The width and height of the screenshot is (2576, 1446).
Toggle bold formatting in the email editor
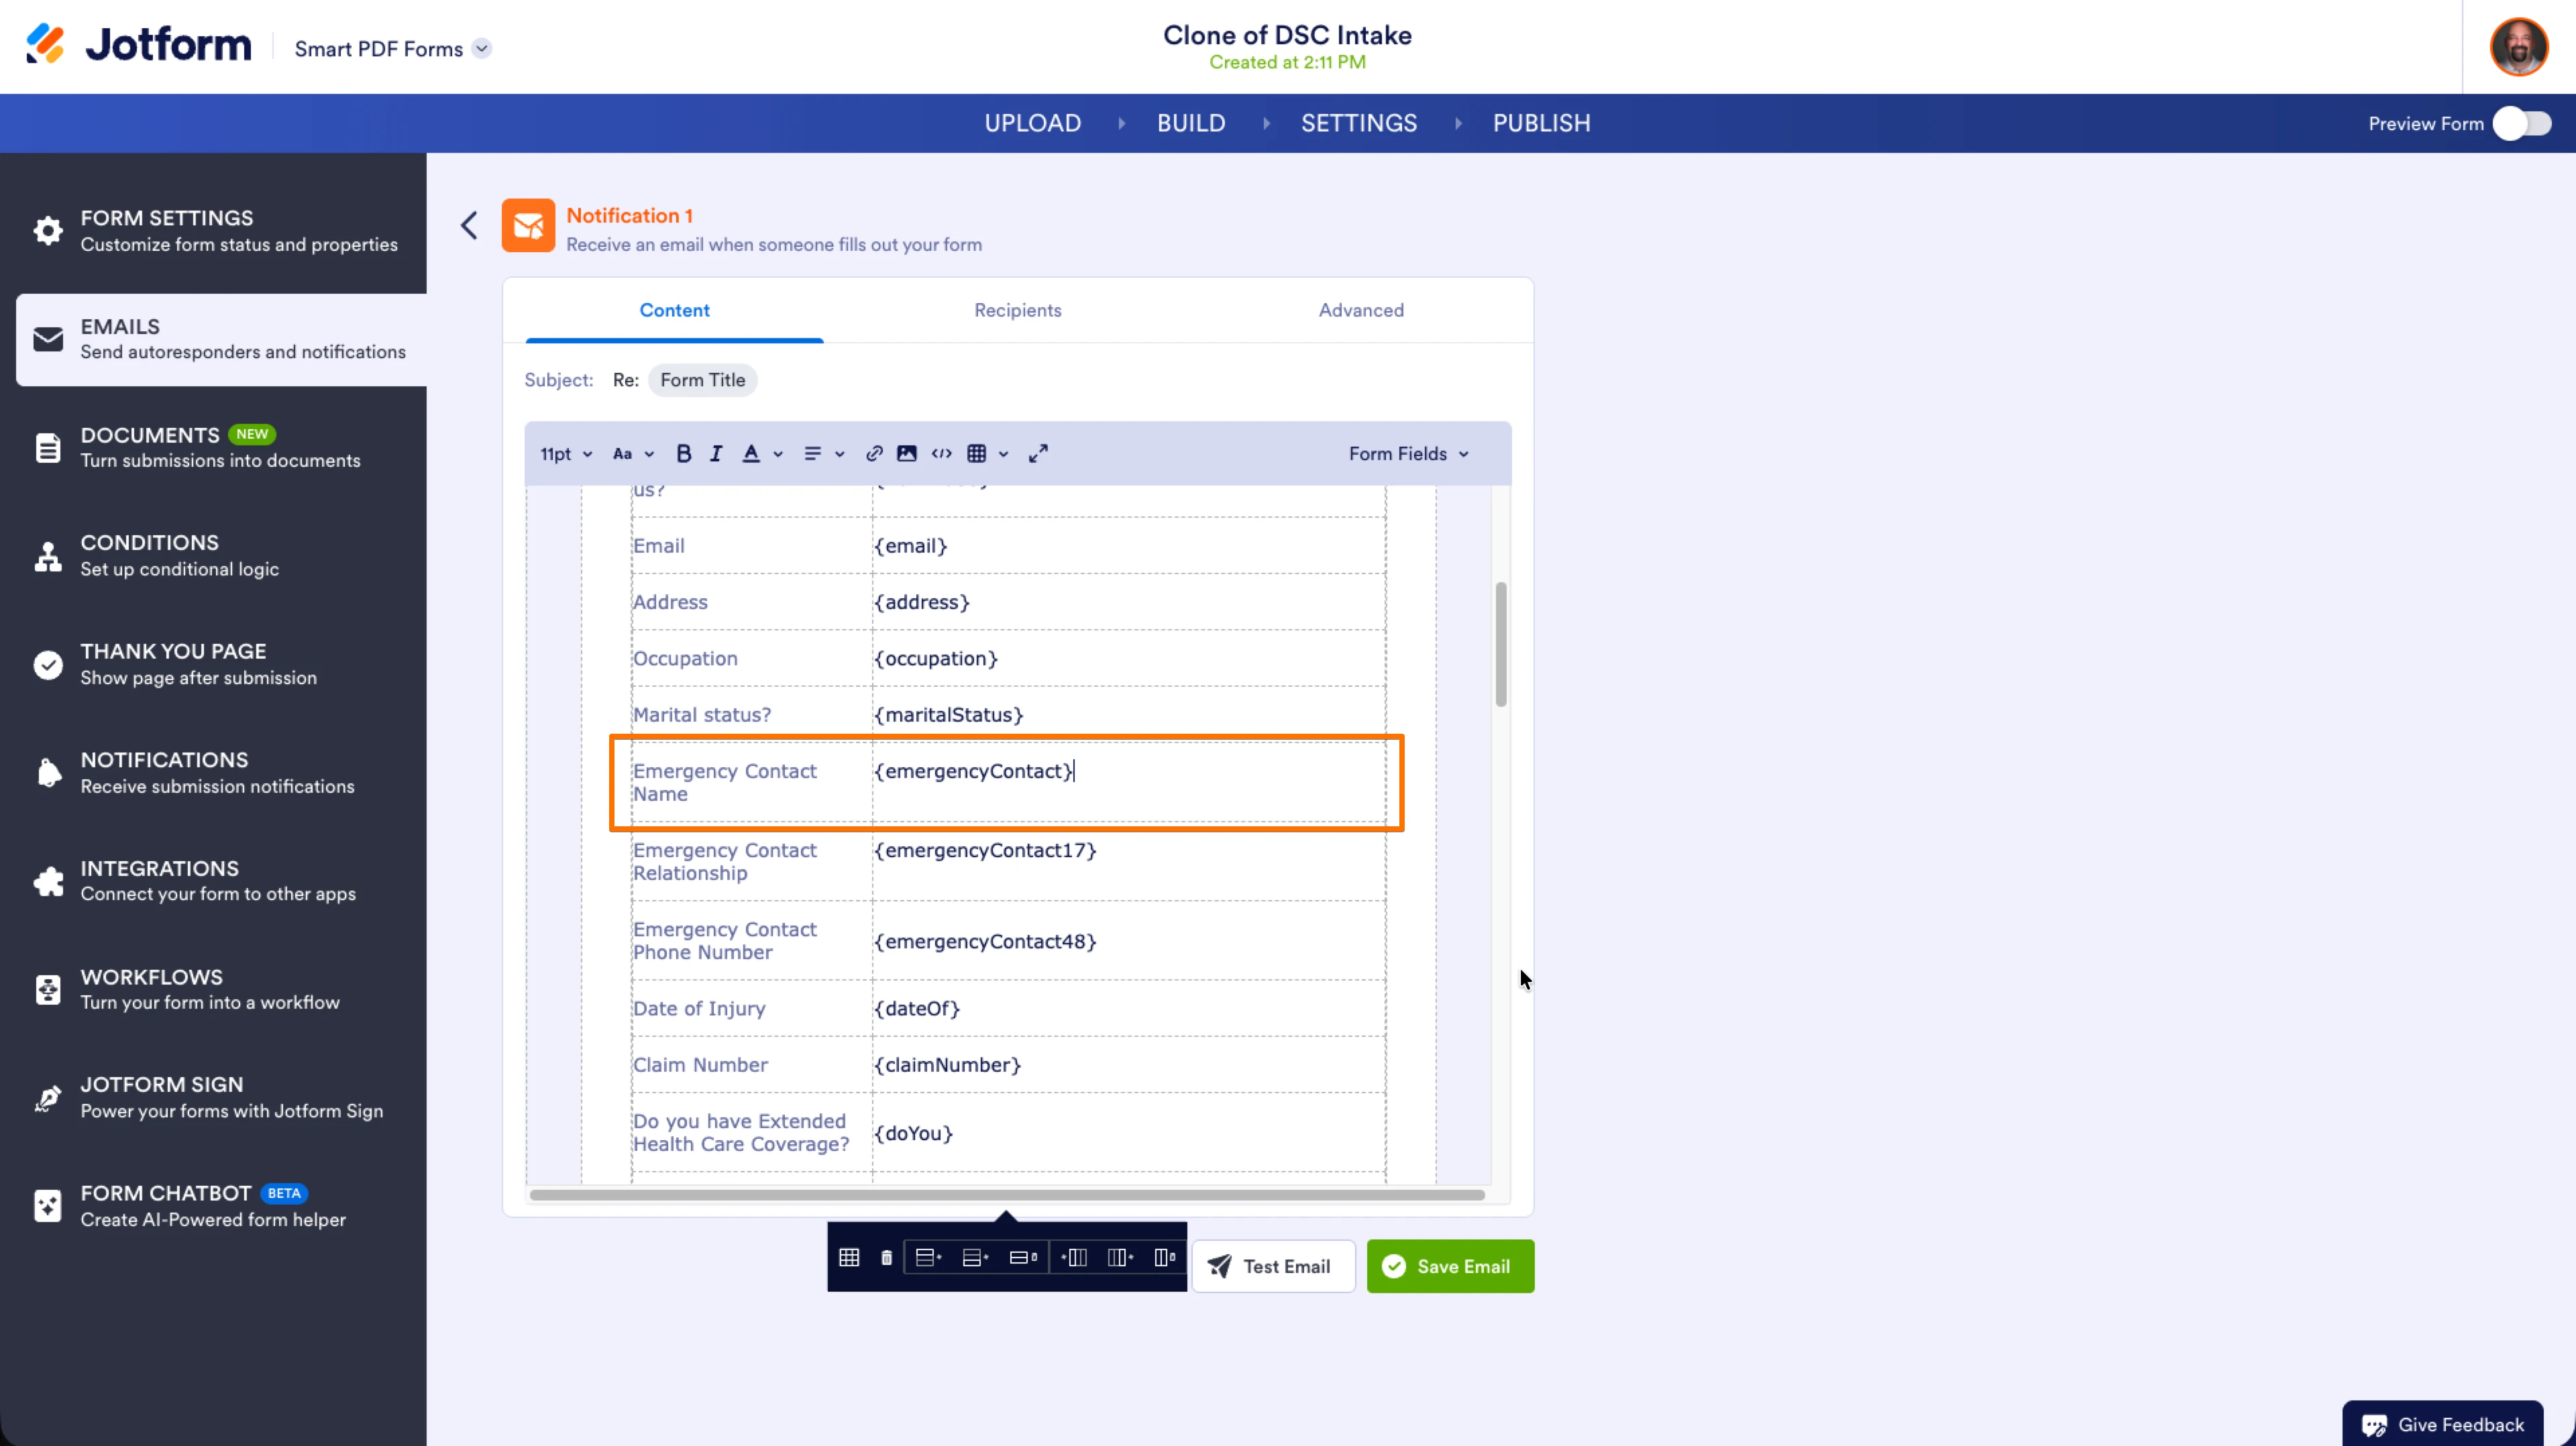click(683, 453)
